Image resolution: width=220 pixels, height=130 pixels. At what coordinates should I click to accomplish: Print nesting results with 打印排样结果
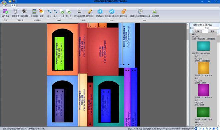coord(79,13)
